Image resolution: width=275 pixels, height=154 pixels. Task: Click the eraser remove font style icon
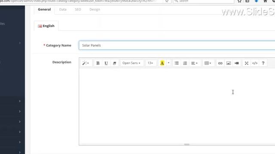[114, 63]
